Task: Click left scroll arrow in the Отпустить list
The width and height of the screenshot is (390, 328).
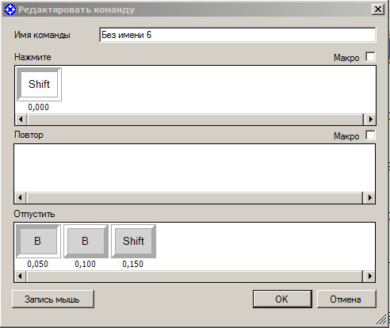Action: pyautogui.click(x=20, y=277)
